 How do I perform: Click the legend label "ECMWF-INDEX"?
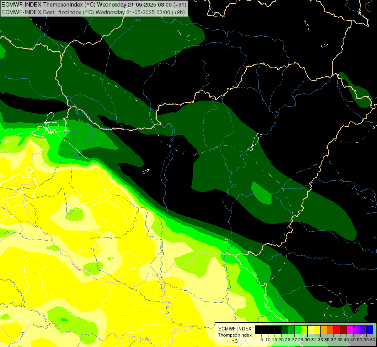click(x=235, y=329)
